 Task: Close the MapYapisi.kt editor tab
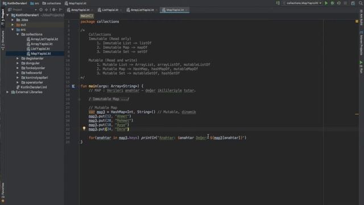(187, 10)
